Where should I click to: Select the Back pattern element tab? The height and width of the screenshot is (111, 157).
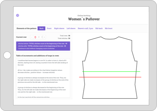(x=41, y=28)
